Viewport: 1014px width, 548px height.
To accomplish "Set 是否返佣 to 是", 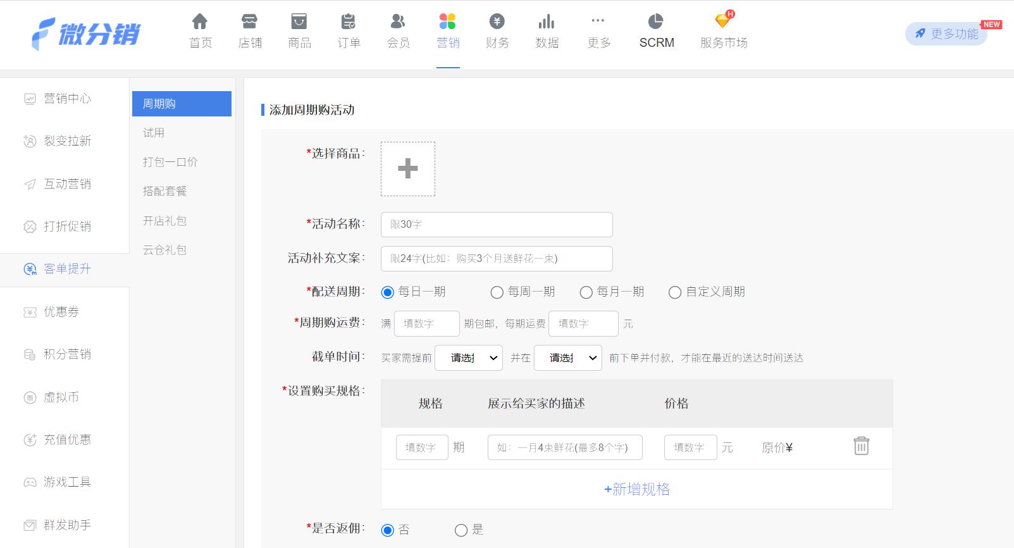I will coord(461,530).
